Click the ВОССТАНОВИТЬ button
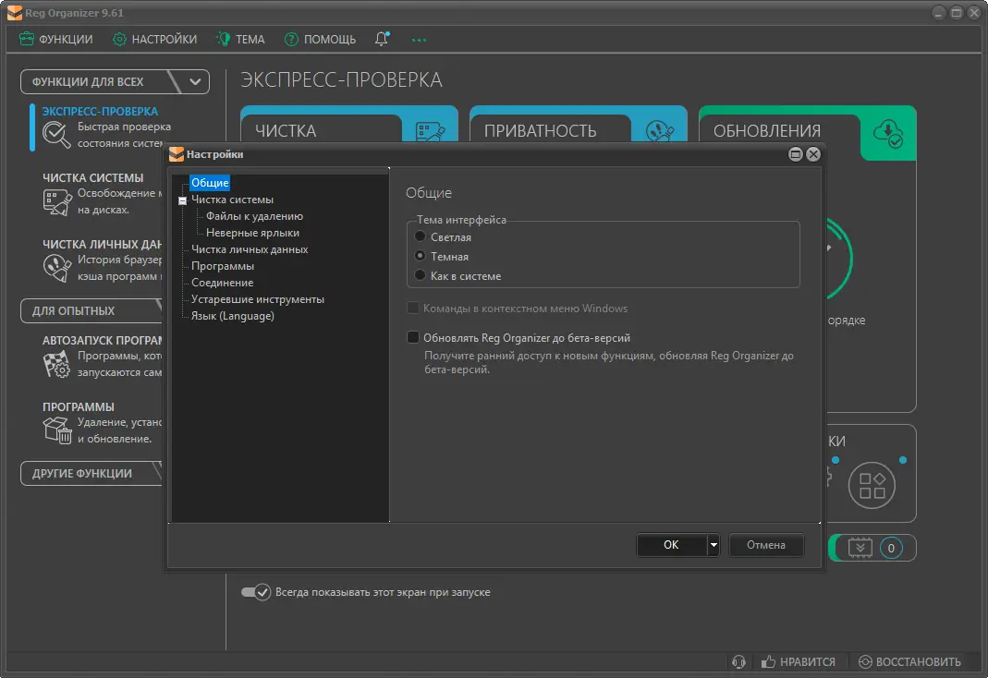988x678 pixels. tap(909, 661)
